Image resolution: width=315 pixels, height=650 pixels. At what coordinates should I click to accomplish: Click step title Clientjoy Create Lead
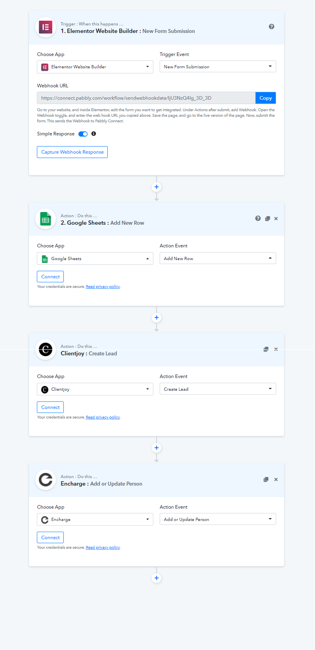coord(89,353)
